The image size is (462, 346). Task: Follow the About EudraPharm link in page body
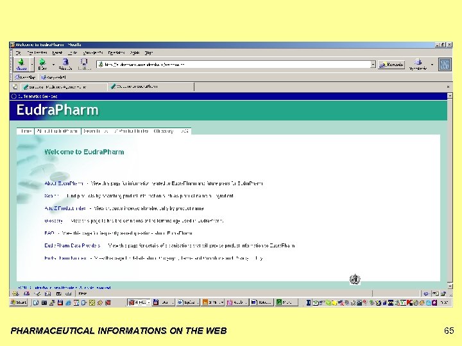tap(64, 183)
